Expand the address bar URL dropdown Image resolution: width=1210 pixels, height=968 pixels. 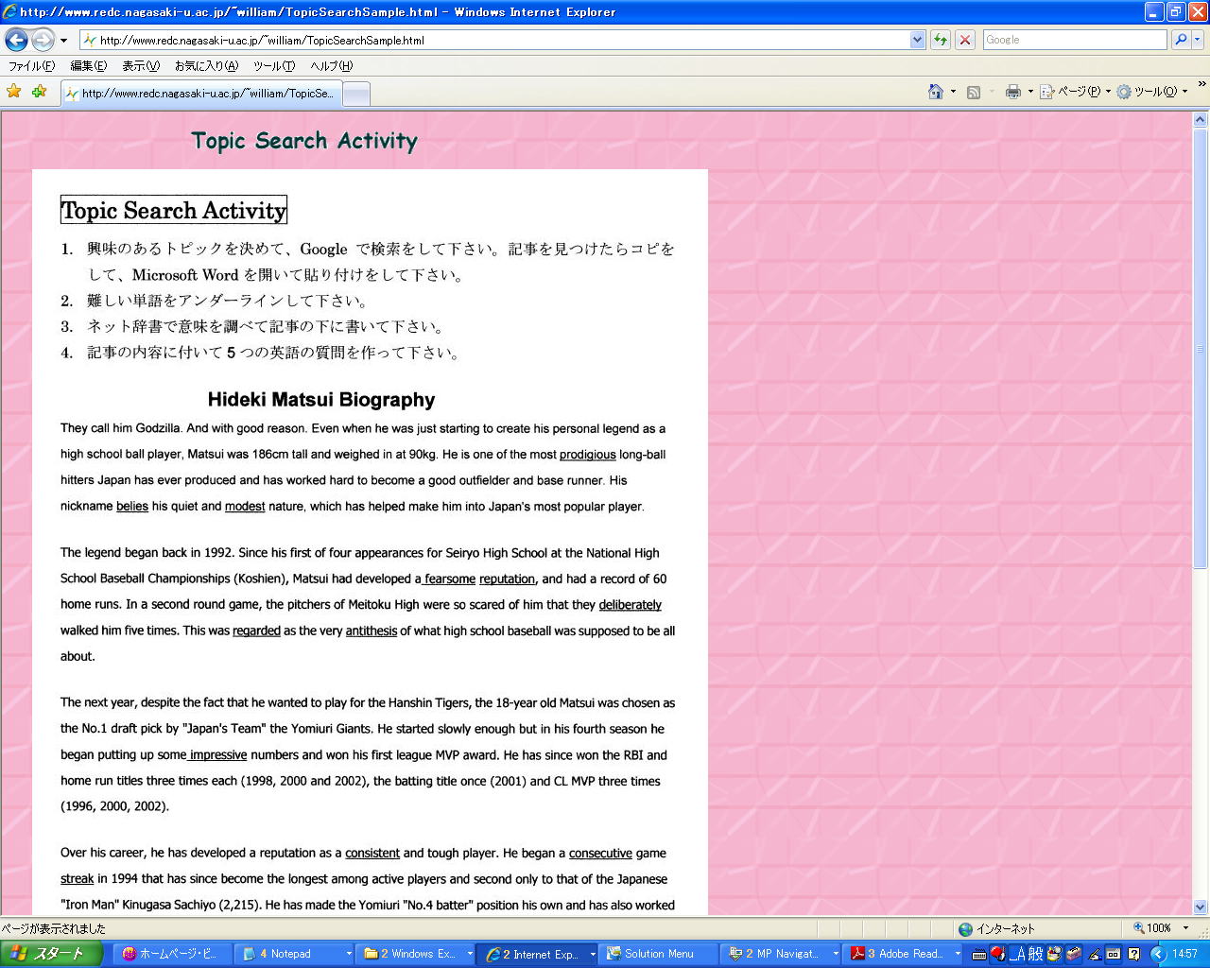(917, 40)
